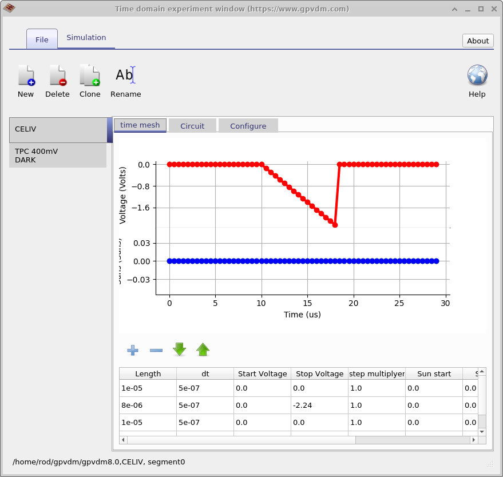Open the Simulation ribbon tab

coord(86,37)
